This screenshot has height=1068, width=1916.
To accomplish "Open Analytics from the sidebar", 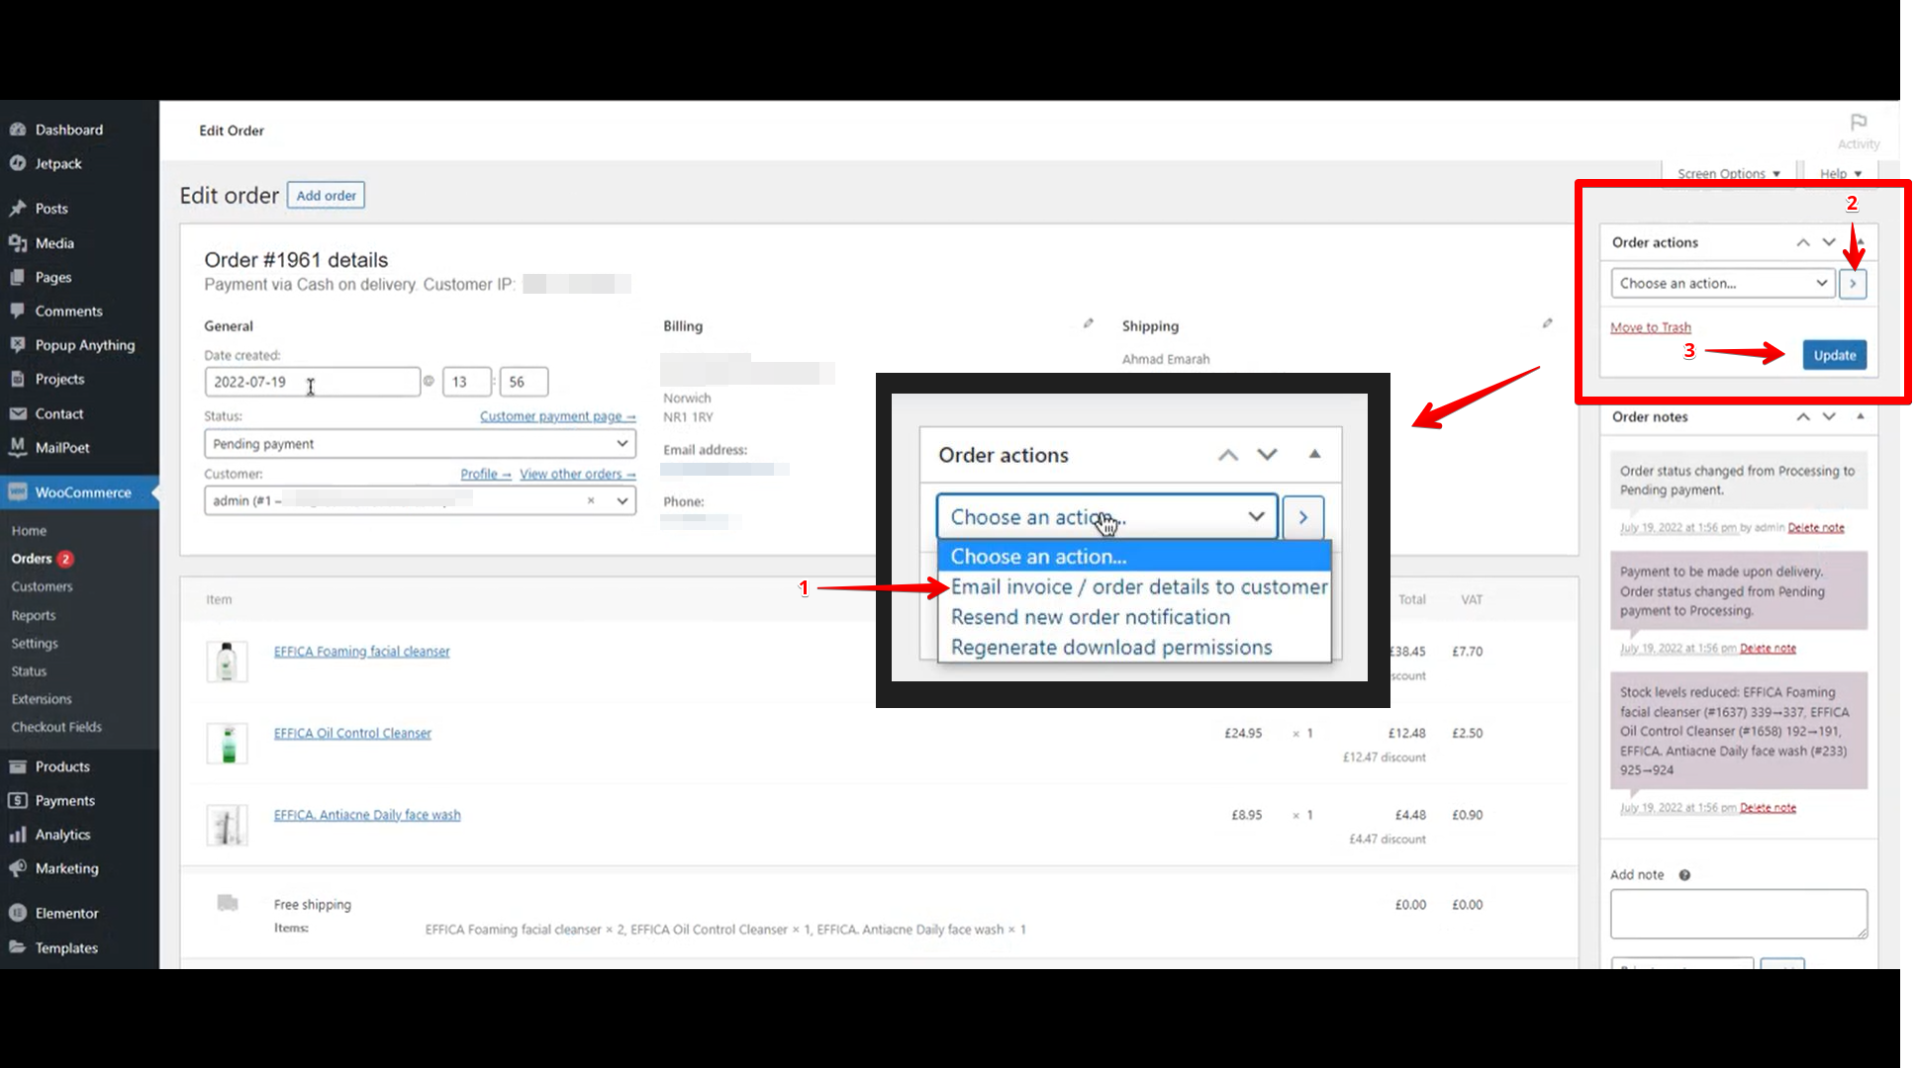I will (62, 835).
